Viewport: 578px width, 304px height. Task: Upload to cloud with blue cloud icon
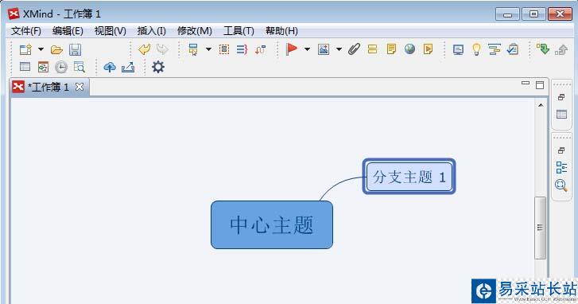(110, 67)
